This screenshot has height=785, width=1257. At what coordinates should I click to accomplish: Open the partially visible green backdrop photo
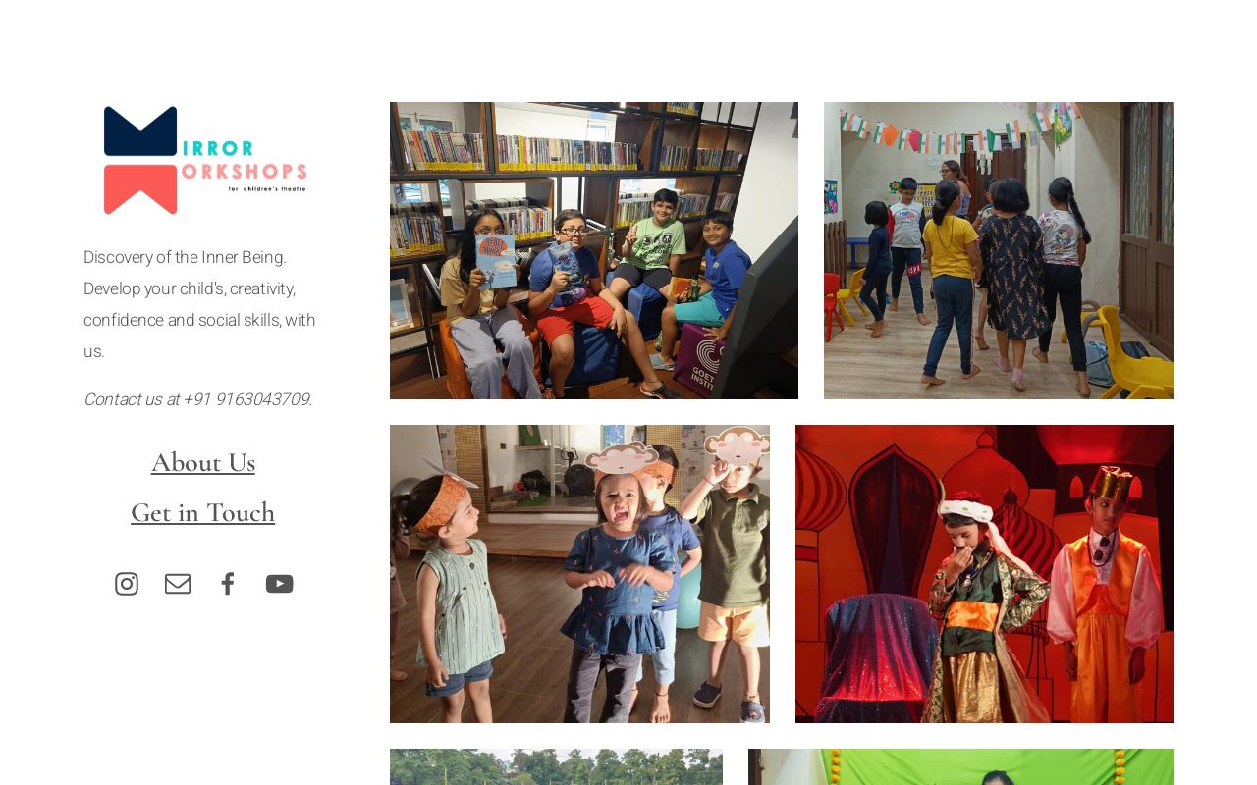click(x=960, y=767)
